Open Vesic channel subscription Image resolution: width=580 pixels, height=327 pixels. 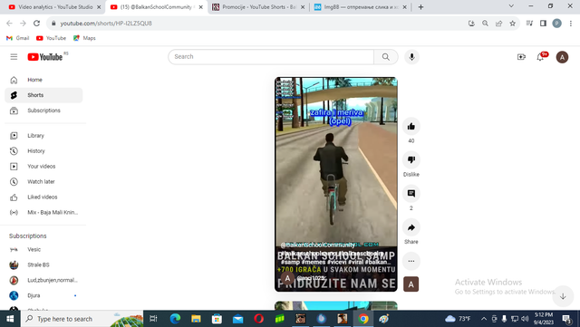tap(43, 250)
